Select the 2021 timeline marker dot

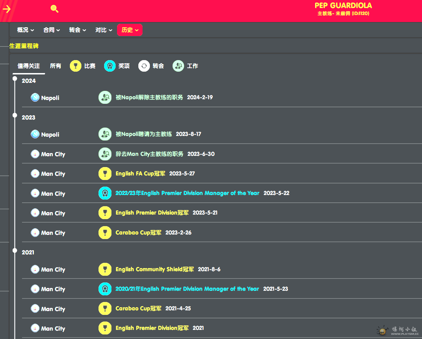pyautogui.click(x=15, y=250)
